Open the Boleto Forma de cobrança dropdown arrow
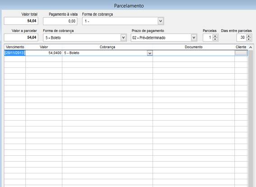Screen dimensions: 256x187 click(123, 38)
